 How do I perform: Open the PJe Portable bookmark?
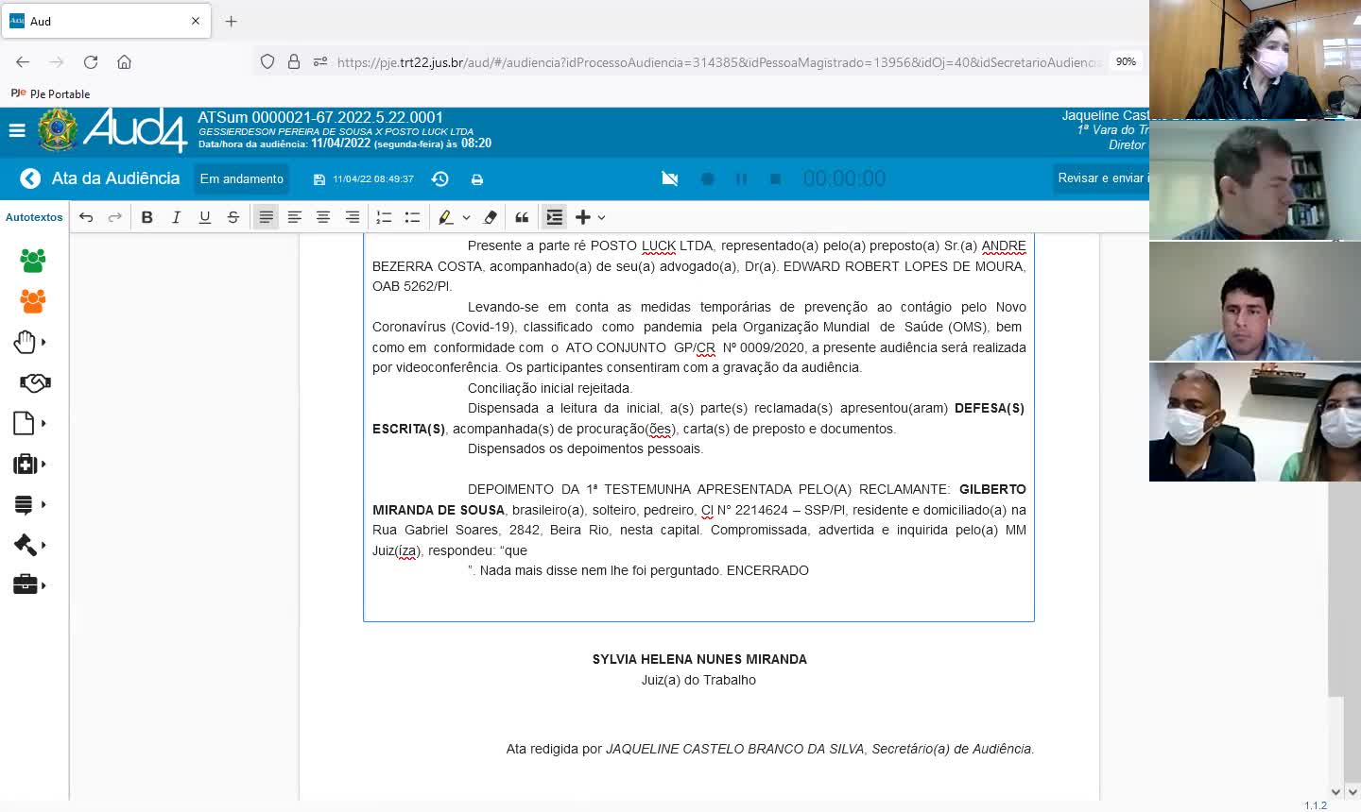(x=51, y=93)
